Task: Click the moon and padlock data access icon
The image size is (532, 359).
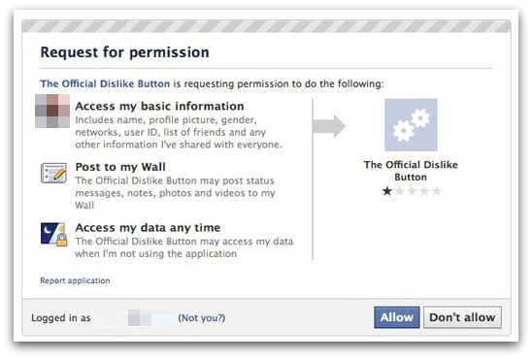Action: [53, 234]
